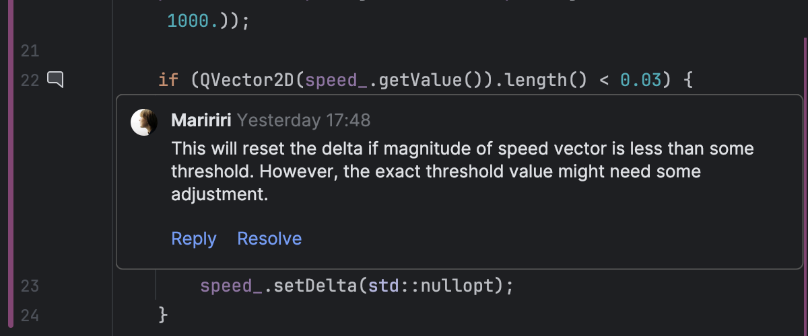Click Mariririi's avatar picture in the comment
The height and width of the screenshot is (336, 808).
[x=144, y=122]
